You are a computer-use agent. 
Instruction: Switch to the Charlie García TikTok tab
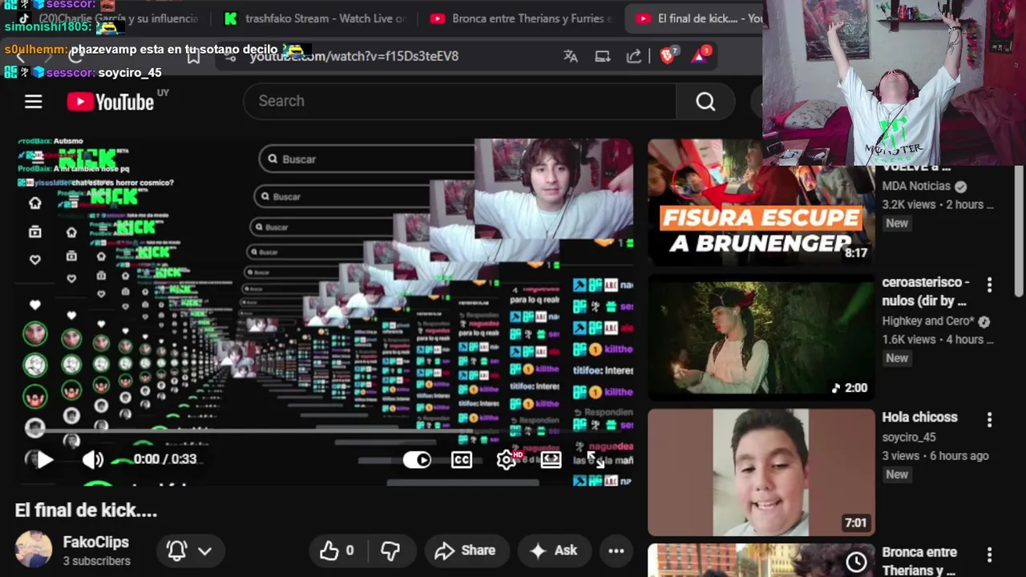click(108, 18)
